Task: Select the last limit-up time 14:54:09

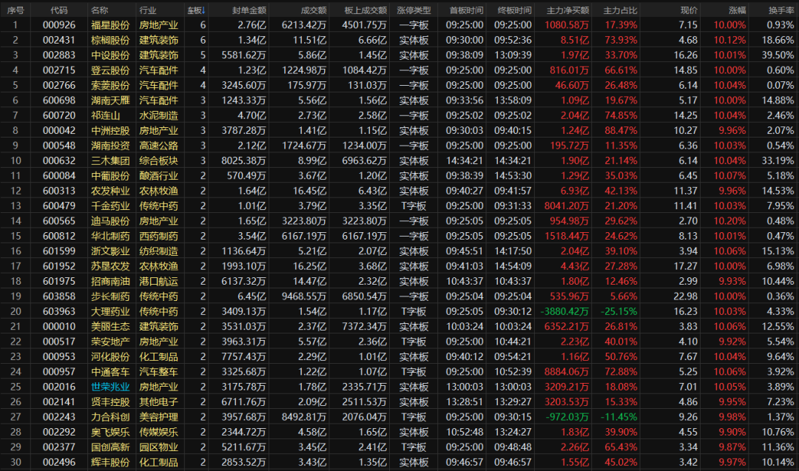Action: (x=513, y=266)
